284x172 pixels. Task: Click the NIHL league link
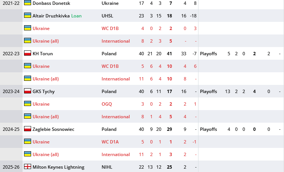pos(107,167)
